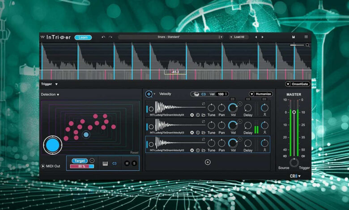
Task: Click the Master level fader handle
Action: pos(294,112)
